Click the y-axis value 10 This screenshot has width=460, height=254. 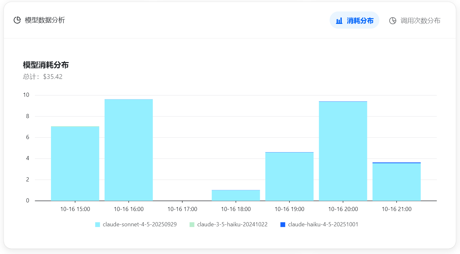pyautogui.click(x=26, y=95)
